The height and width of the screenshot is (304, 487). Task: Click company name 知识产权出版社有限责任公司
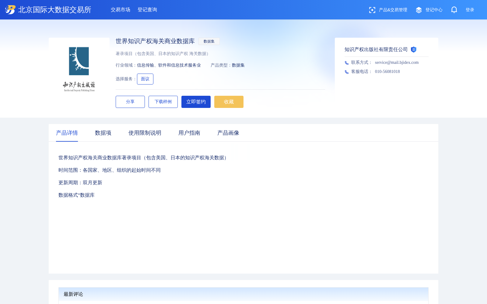[x=376, y=50]
